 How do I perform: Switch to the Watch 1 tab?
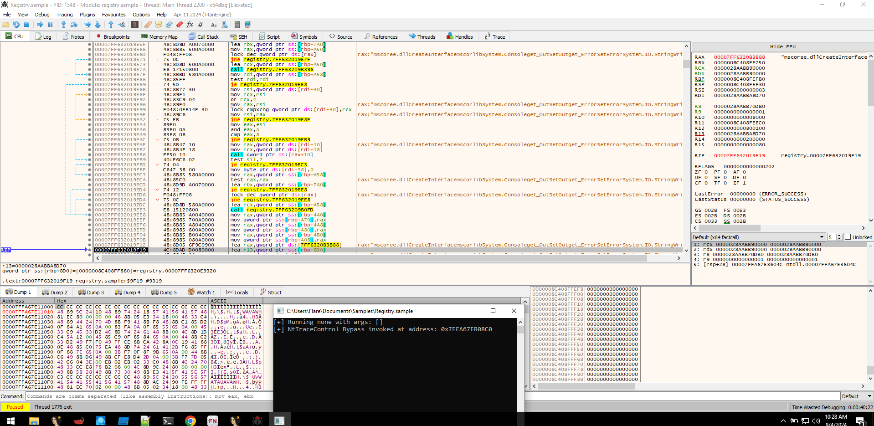(202, 293)
